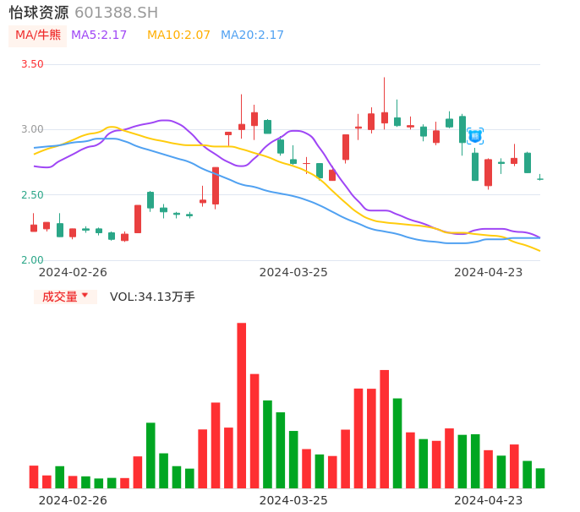The height and width of the screenshot is (512, 580).
Task: Toggle the MA20:2.17 moving average legend
Action: [252, 35]
